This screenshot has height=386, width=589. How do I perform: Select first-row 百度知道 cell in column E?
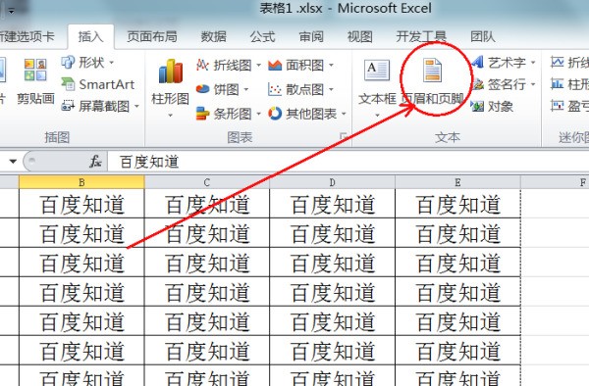click(x=457, y=204)
